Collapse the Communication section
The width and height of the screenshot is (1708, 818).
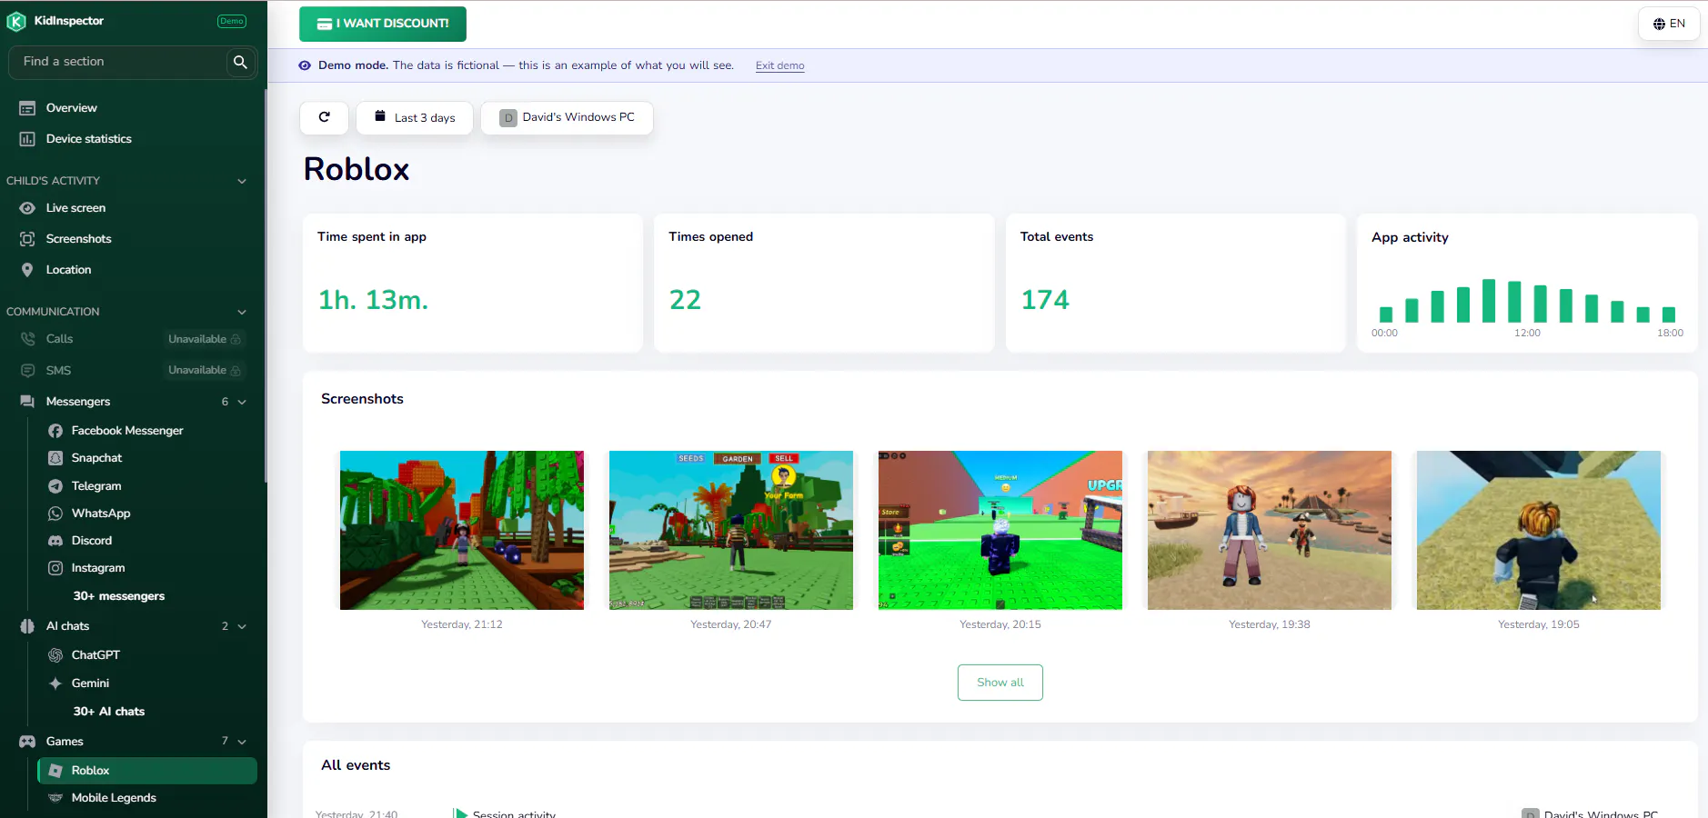(x=242, y=312)
